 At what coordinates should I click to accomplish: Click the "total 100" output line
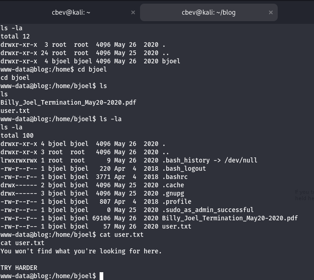17,135
